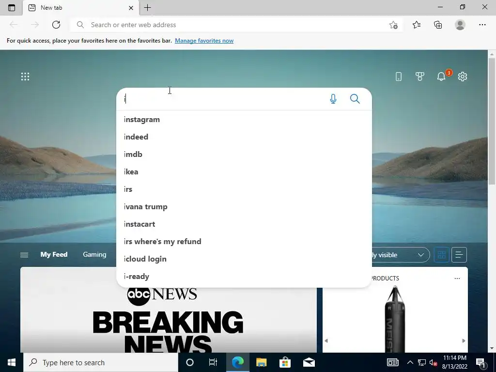Show next product with right arrow
This screenshot has width=496, height=372.
(x=464, y=341)
